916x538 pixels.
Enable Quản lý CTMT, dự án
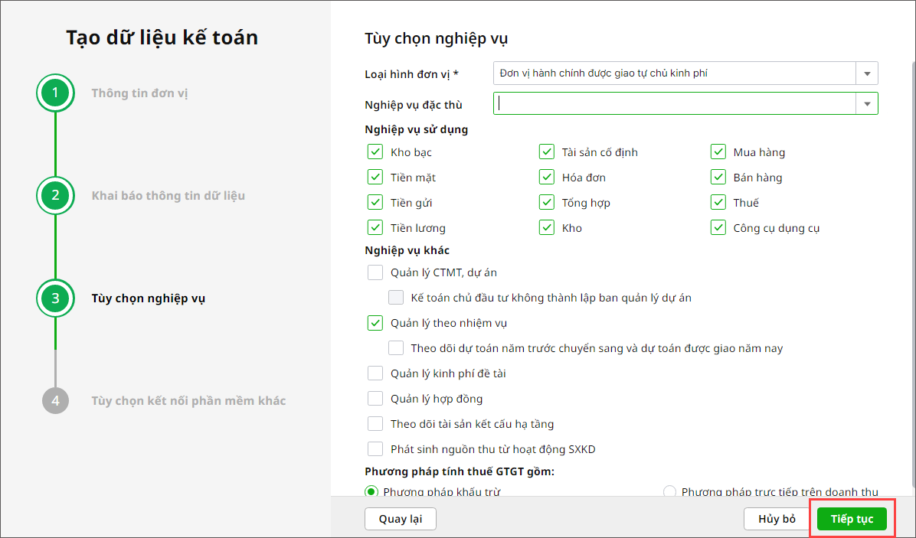(x=375, y=272)
